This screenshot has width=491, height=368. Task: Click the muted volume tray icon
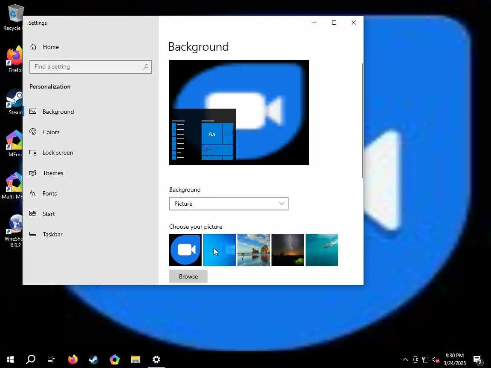tap(436, 359)
